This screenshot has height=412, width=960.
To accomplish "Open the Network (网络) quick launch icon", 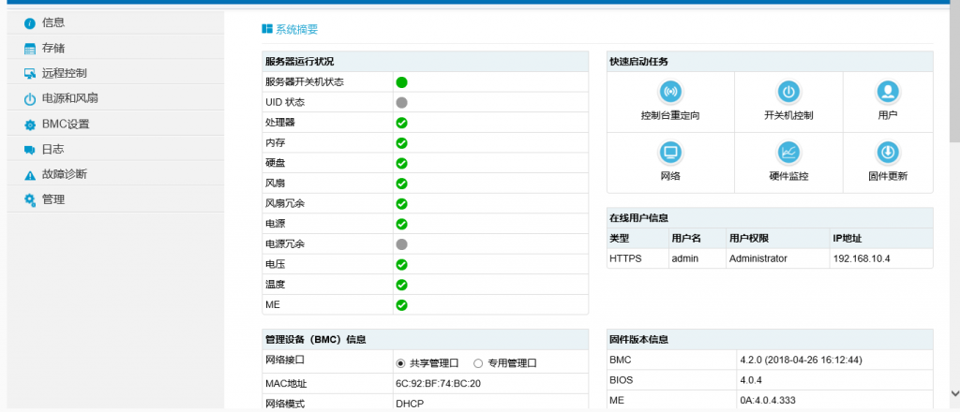I will point(670,153).
